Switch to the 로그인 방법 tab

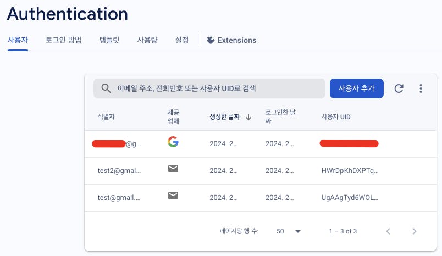[x=64, y=40]
